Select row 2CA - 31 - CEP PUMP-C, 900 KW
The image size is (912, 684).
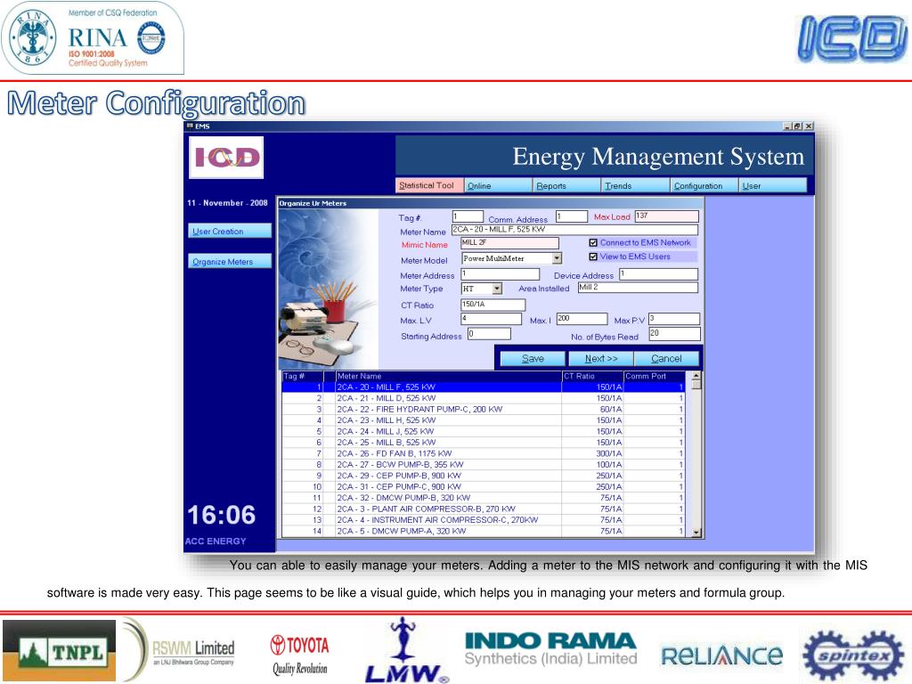pos(483,486)
